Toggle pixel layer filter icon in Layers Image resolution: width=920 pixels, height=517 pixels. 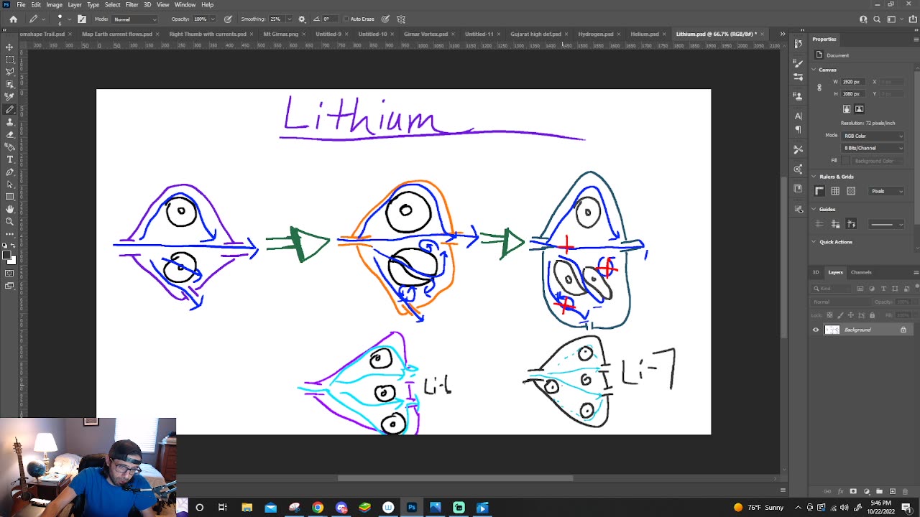(x=860, y=289)
